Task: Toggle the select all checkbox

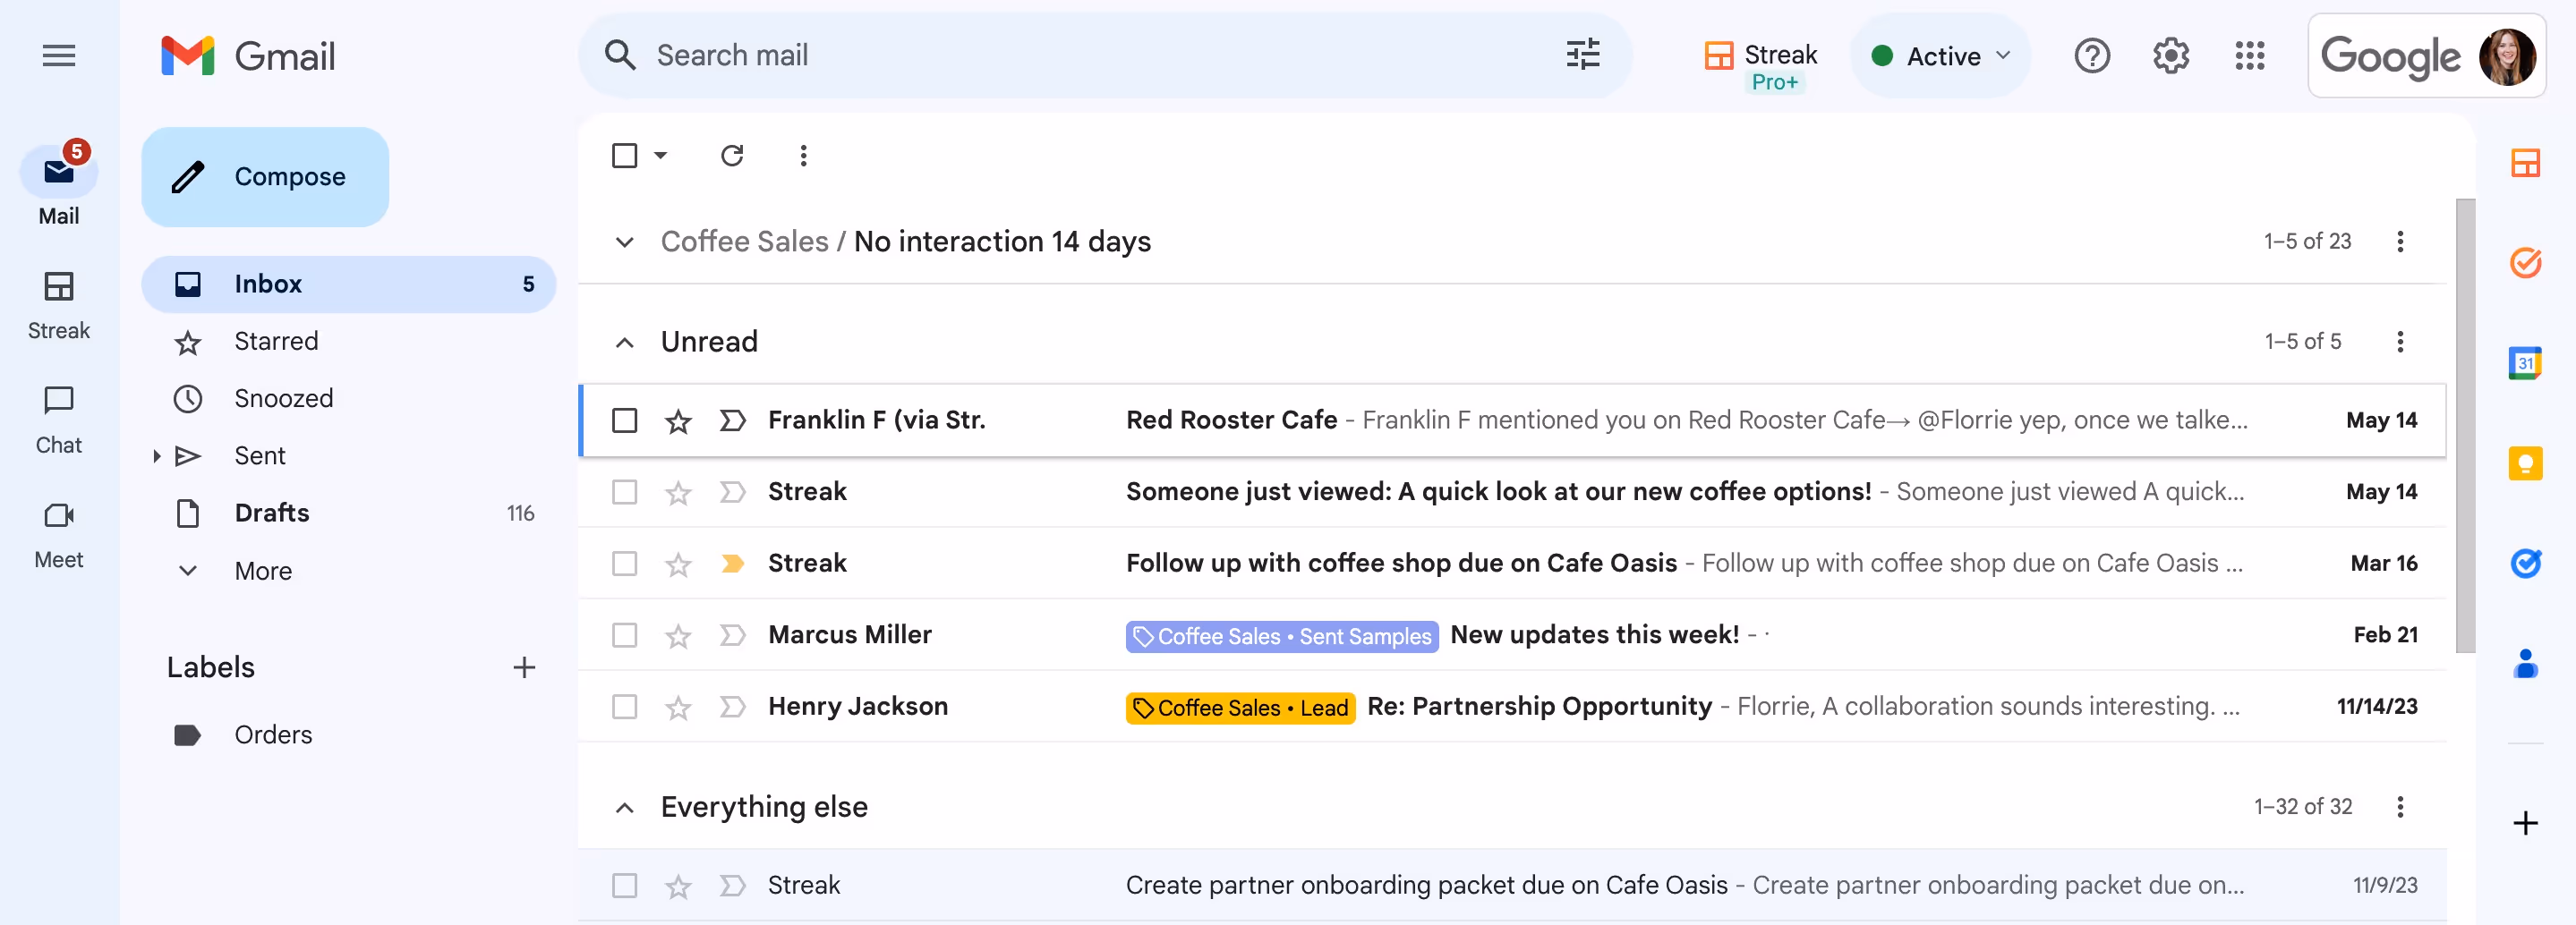Action: click(x=624, y=156)
